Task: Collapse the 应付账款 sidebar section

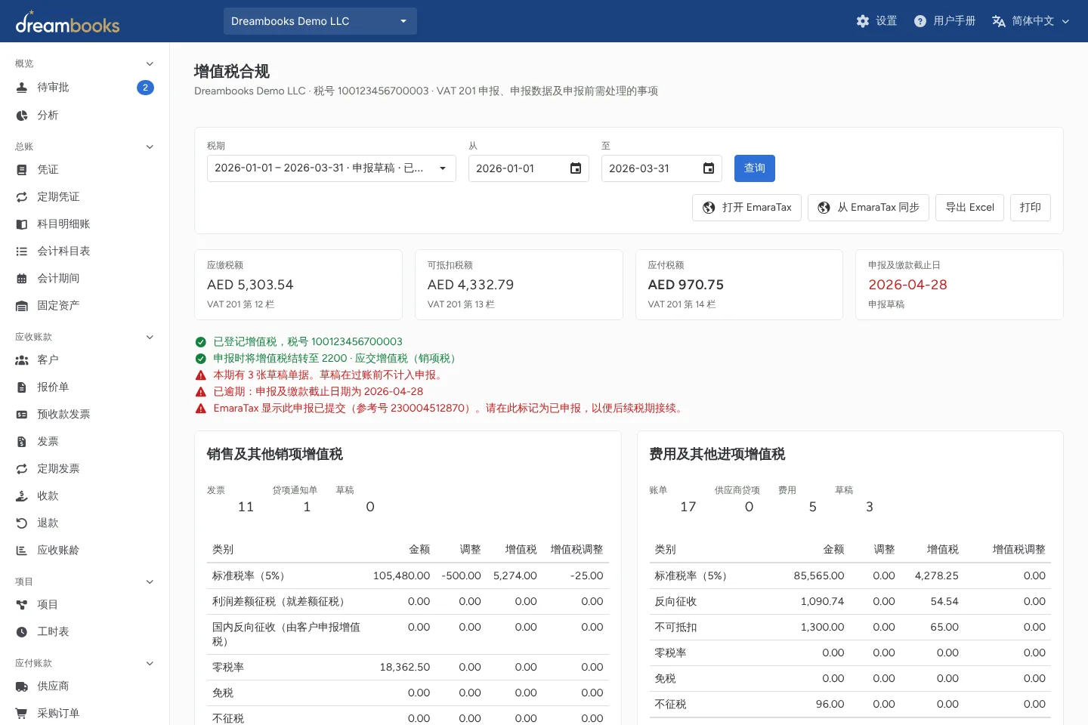Action: [150, 663]
